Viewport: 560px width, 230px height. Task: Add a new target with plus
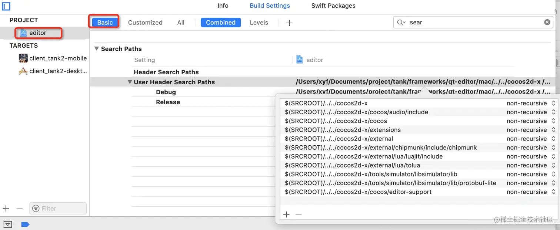(6, 209)
